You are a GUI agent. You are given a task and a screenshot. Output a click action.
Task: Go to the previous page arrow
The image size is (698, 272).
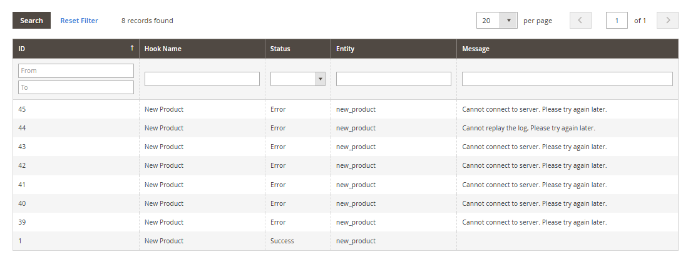(x=580, y=21)
